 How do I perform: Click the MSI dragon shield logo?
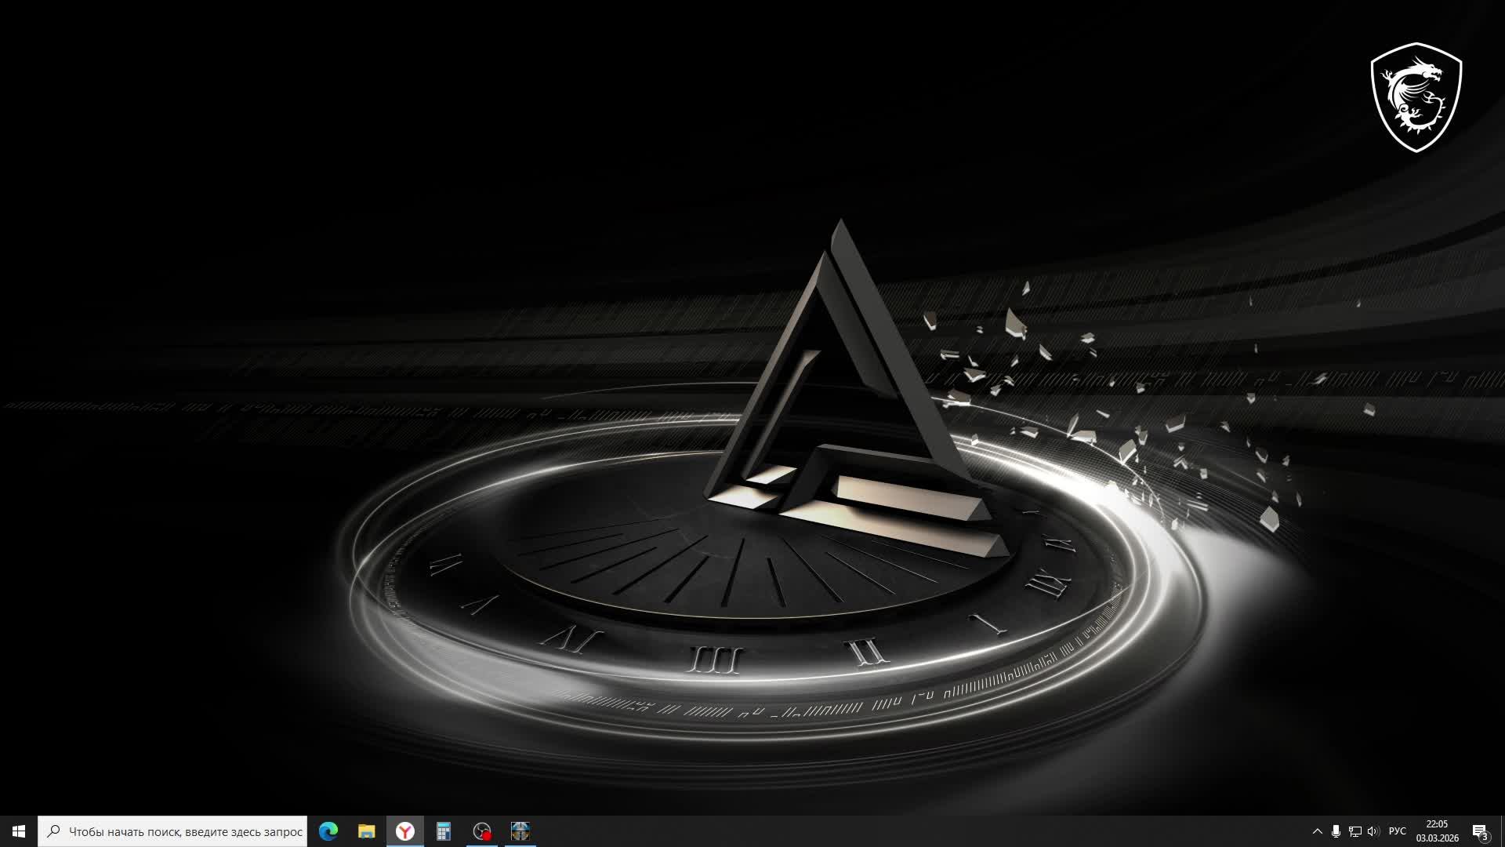(1416, 96)
